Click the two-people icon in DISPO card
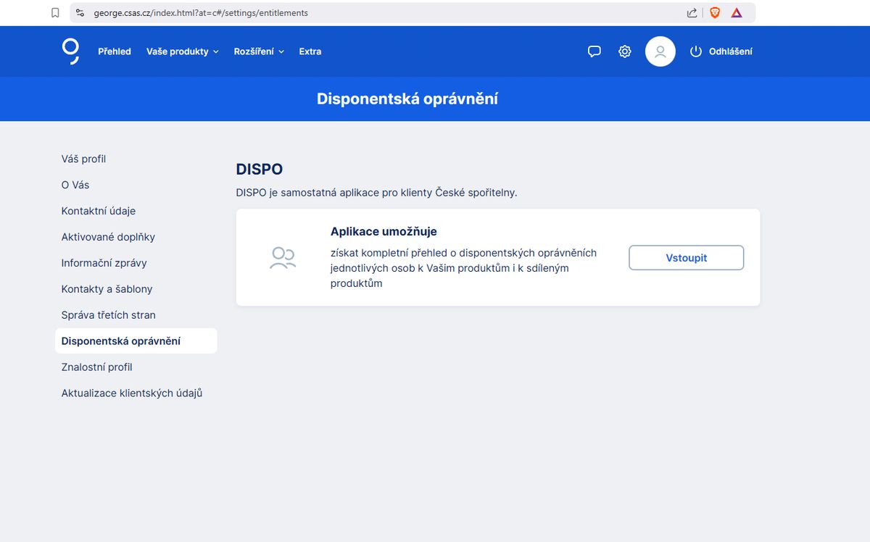This screenshot has height=542, width=870. click(x=283, y=258)
